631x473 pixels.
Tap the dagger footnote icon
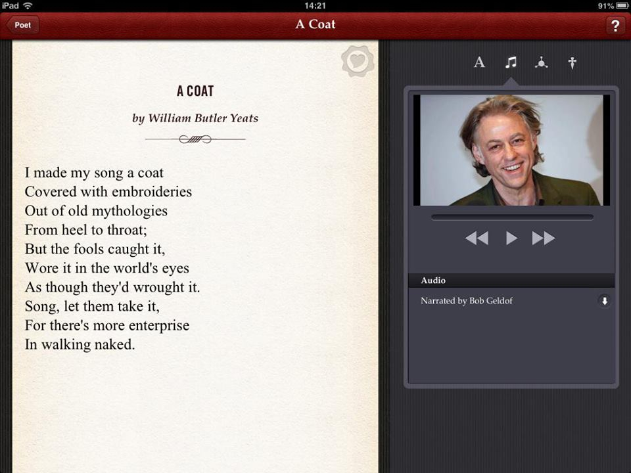pyautogui.click(x=572, y=62)
